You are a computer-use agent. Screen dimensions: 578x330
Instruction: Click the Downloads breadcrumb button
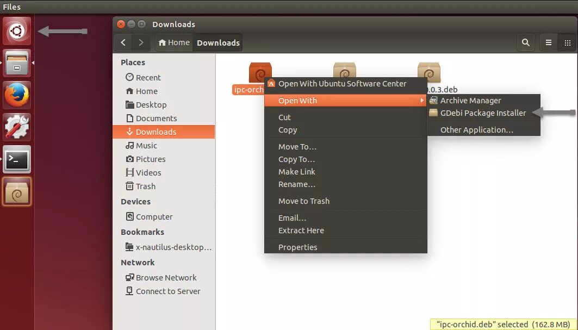(x=218, y=43)
